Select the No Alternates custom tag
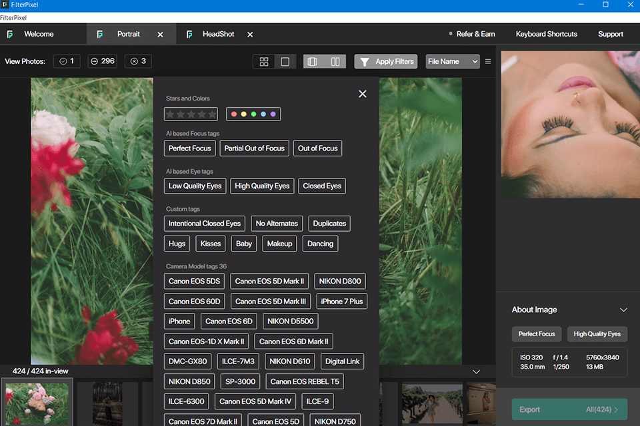The image size is (640, 426). click(277, 224)
